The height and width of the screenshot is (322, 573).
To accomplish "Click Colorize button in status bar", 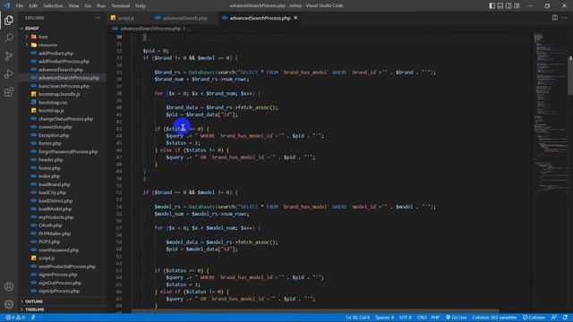I will 534,318.
